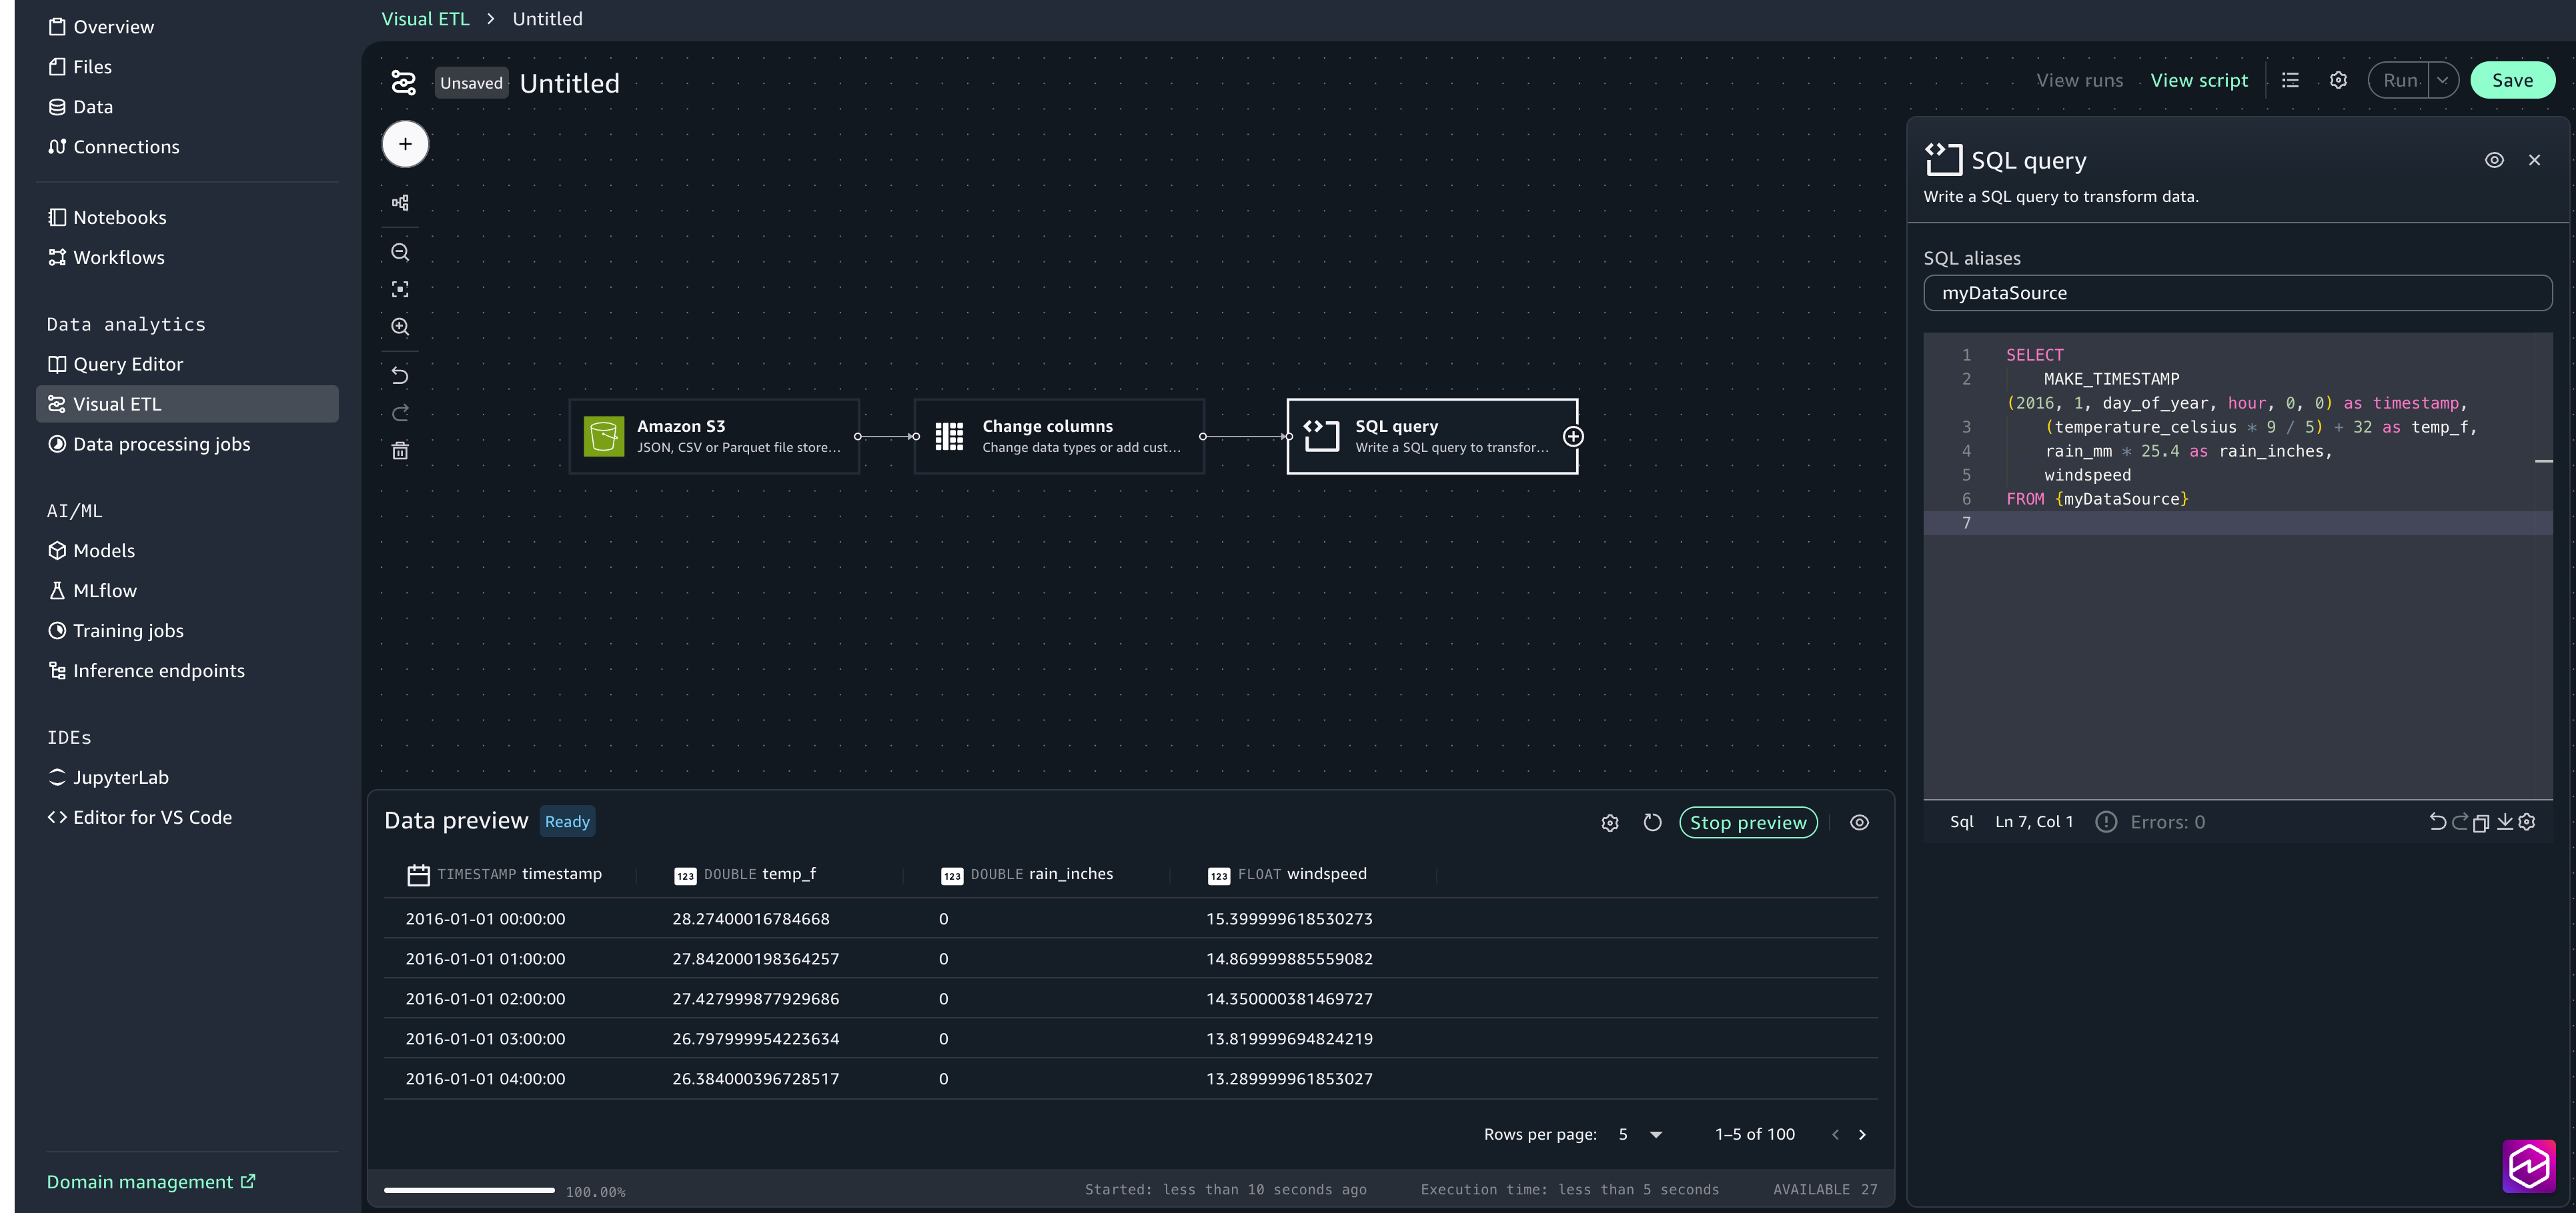The height and width of the screenshot is (1213, 2576).
Task: Toggle SQL query panel eye icon
Action: [x=2494, y=160]
